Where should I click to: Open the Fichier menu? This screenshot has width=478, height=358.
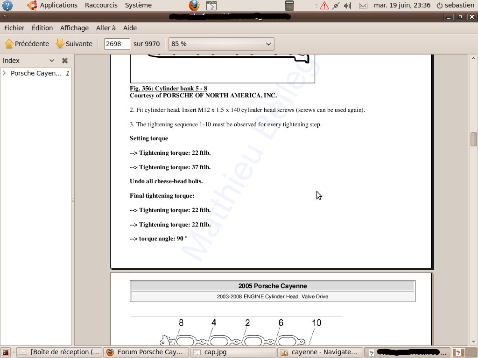(x=14, y=28)
